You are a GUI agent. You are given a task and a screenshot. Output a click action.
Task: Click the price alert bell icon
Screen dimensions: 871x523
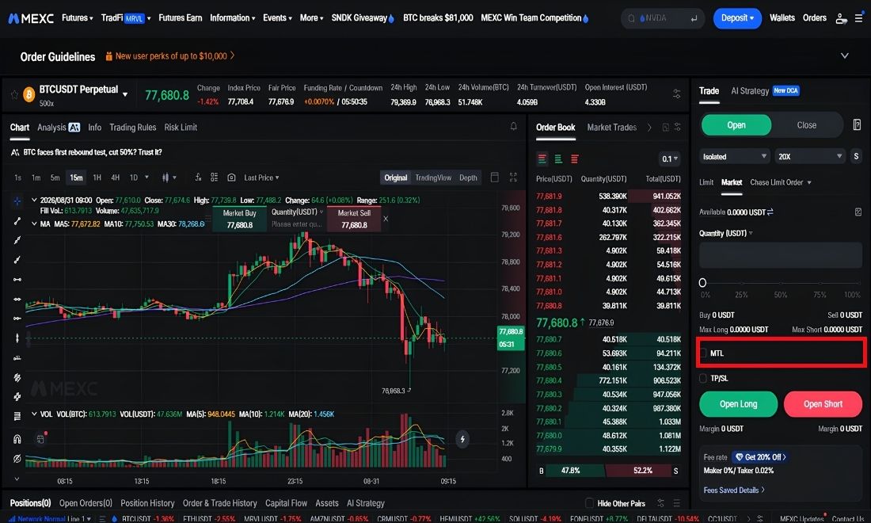tap(514, 127)
